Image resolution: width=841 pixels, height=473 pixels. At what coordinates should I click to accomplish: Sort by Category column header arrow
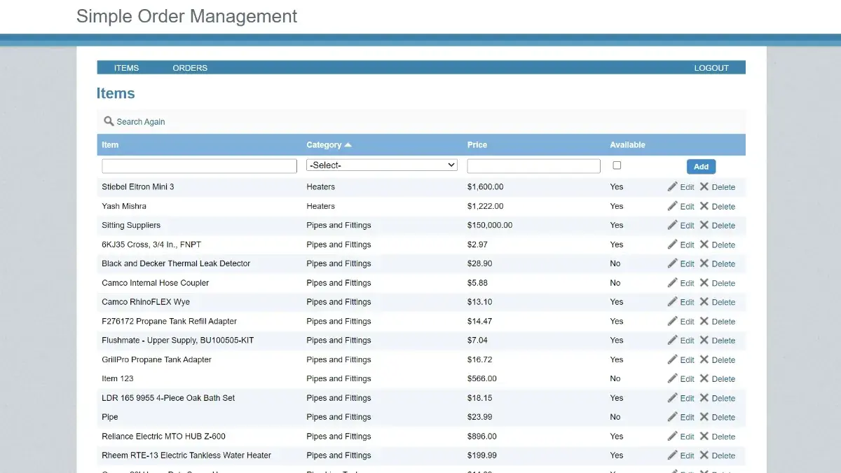(348, 145)
